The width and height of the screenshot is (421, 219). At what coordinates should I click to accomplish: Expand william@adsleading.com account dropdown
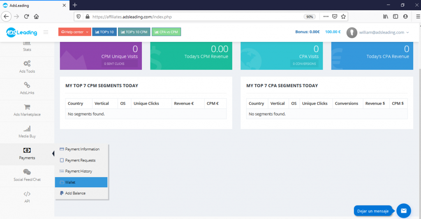(384, 32)
